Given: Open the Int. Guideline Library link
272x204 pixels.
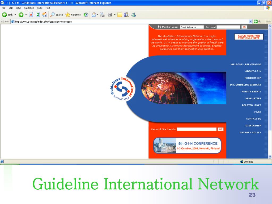Looking at the screenshot, I should [x=245, y=85].
